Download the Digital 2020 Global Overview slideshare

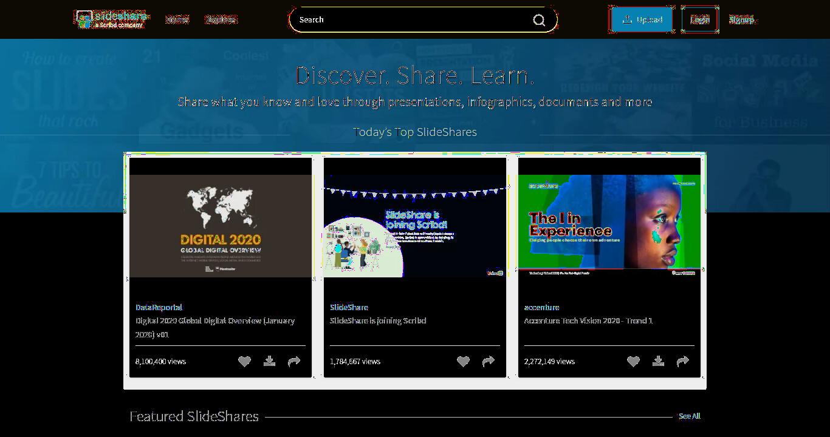coord(269,361)
